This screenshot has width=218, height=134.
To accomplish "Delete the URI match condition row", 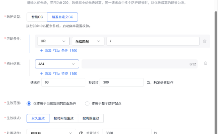I will 205,41.
